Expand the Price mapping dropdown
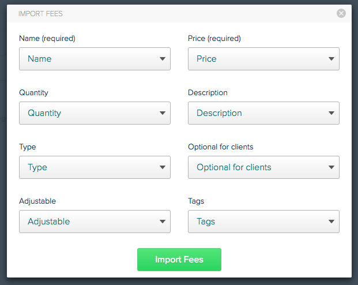The image size is (358, 285). 263,59
